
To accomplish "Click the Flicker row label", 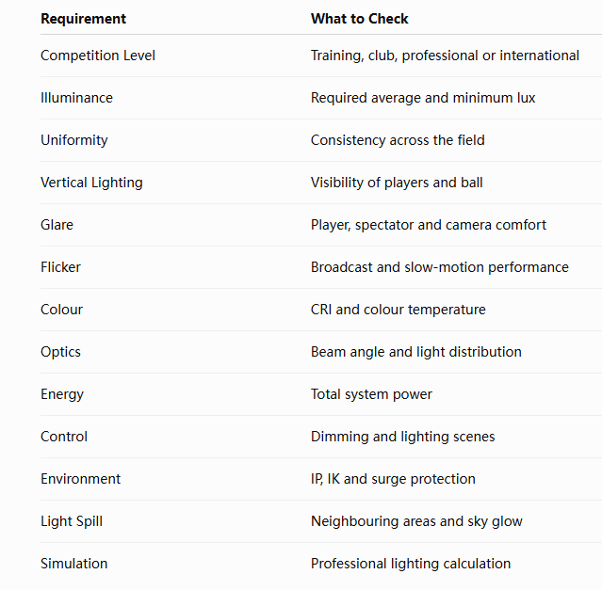I will click(60, 267).
